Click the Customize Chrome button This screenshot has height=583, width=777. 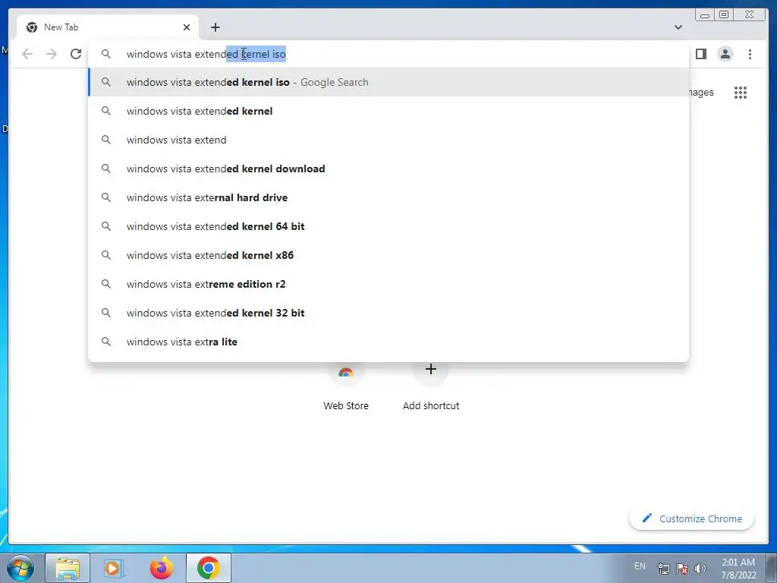(691, 518)
